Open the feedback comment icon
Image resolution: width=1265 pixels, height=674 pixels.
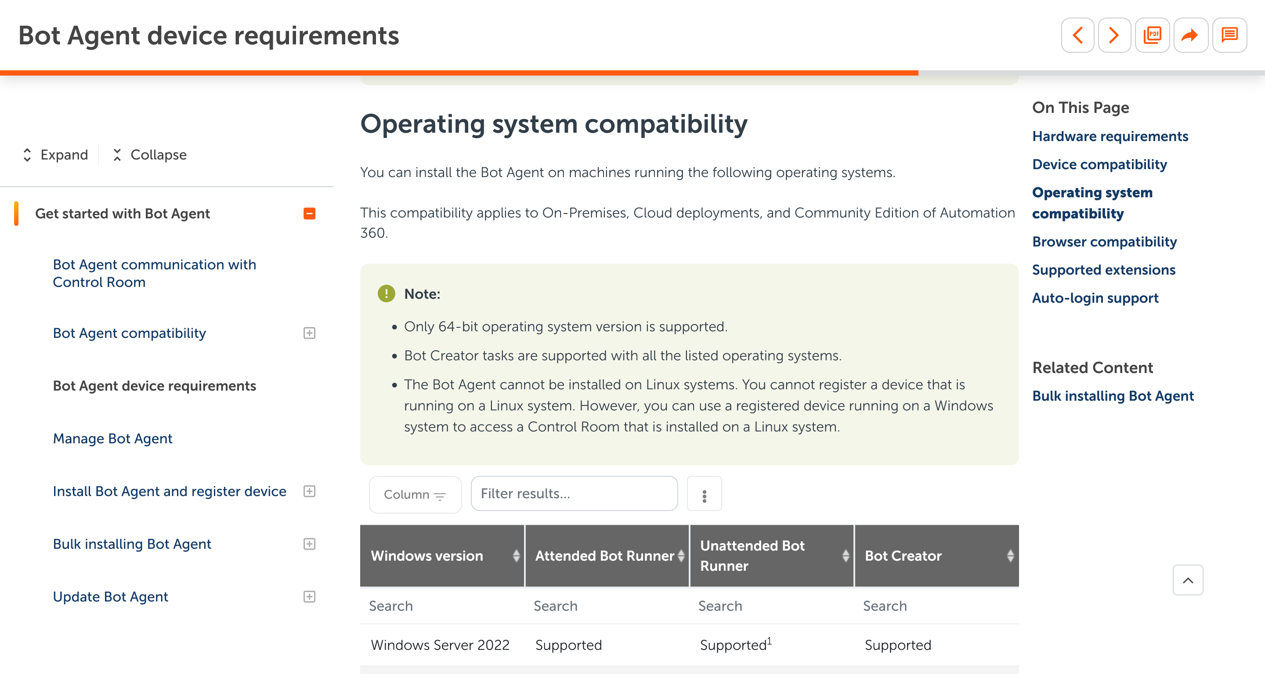[x=1229, y=36]
